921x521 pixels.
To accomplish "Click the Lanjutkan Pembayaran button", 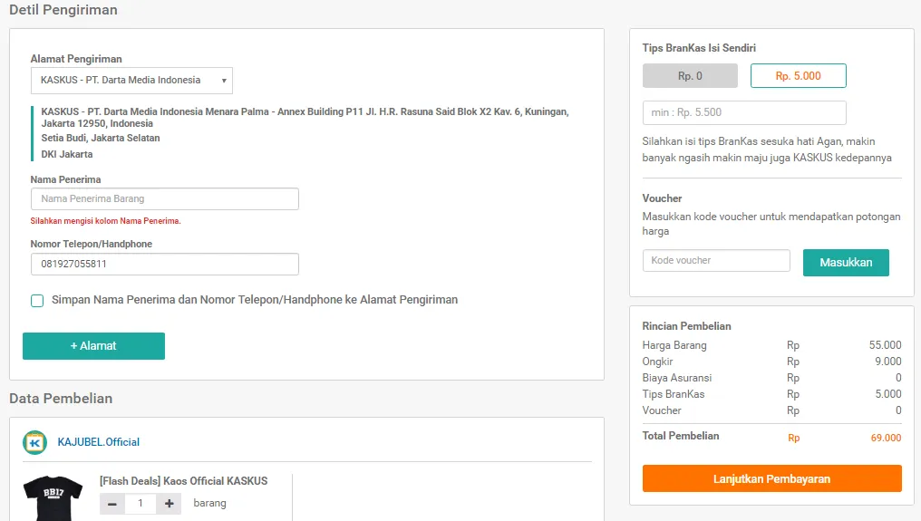I will point(771,478).
